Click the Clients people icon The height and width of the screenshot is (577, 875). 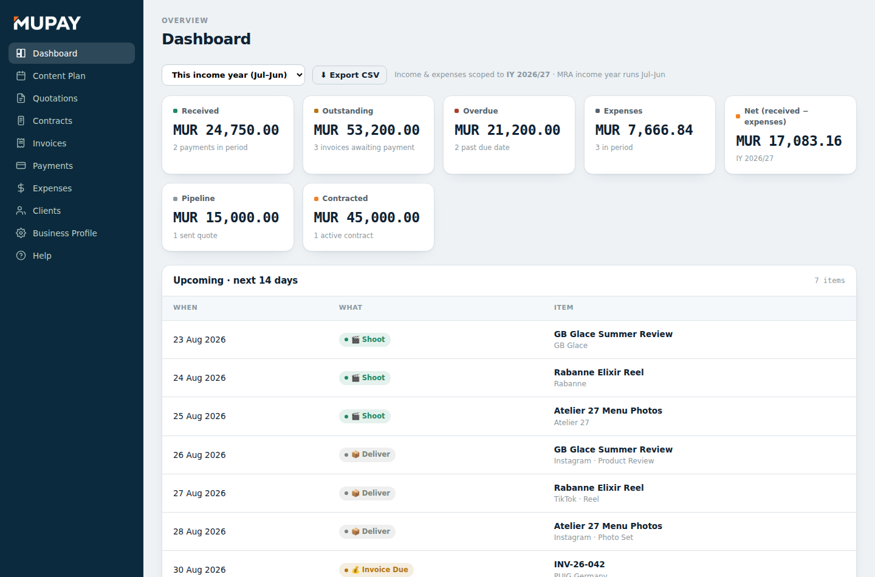21,211
